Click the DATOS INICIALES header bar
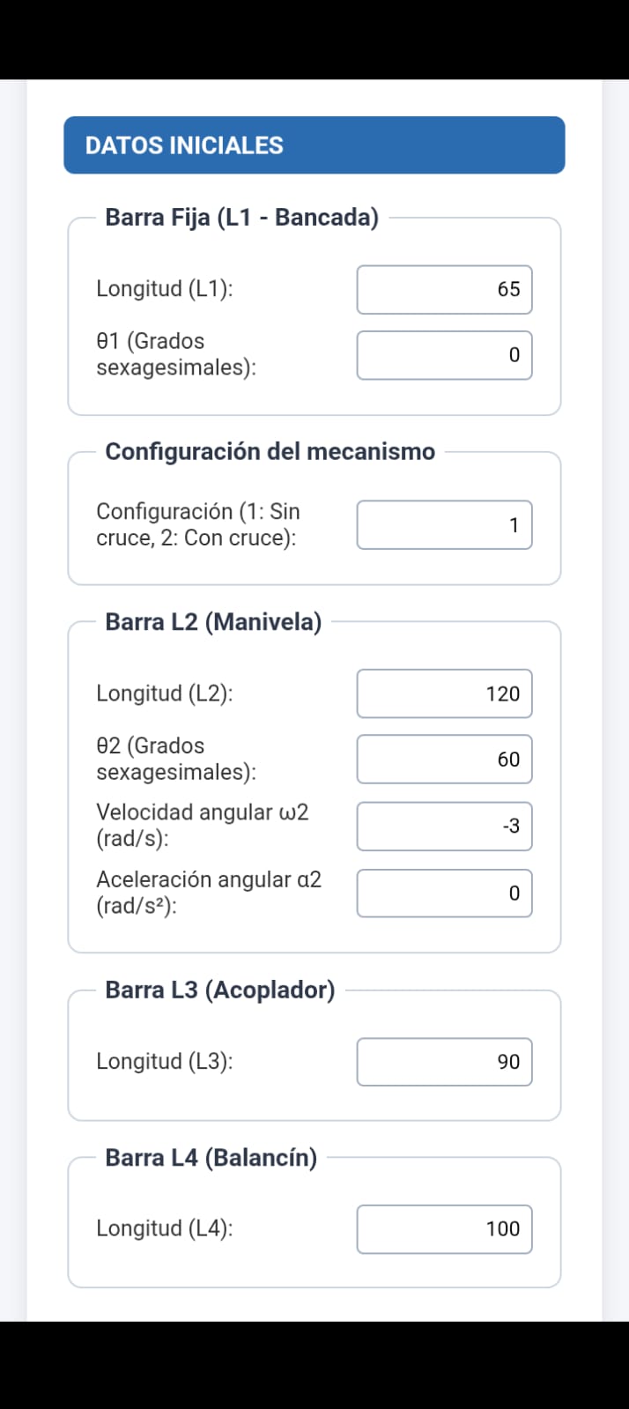Screen dimensions: 629x1409 click(x=314, y=145)
